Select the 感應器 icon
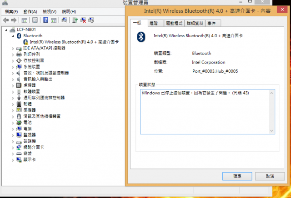 click(19, 110)
